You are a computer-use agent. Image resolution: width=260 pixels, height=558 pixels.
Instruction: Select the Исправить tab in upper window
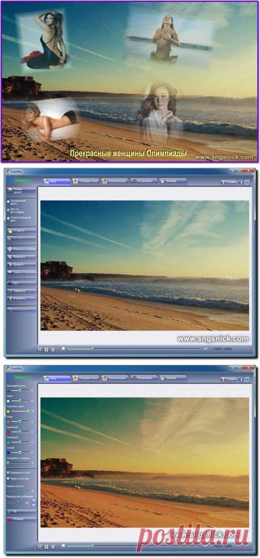coord(144,181)
